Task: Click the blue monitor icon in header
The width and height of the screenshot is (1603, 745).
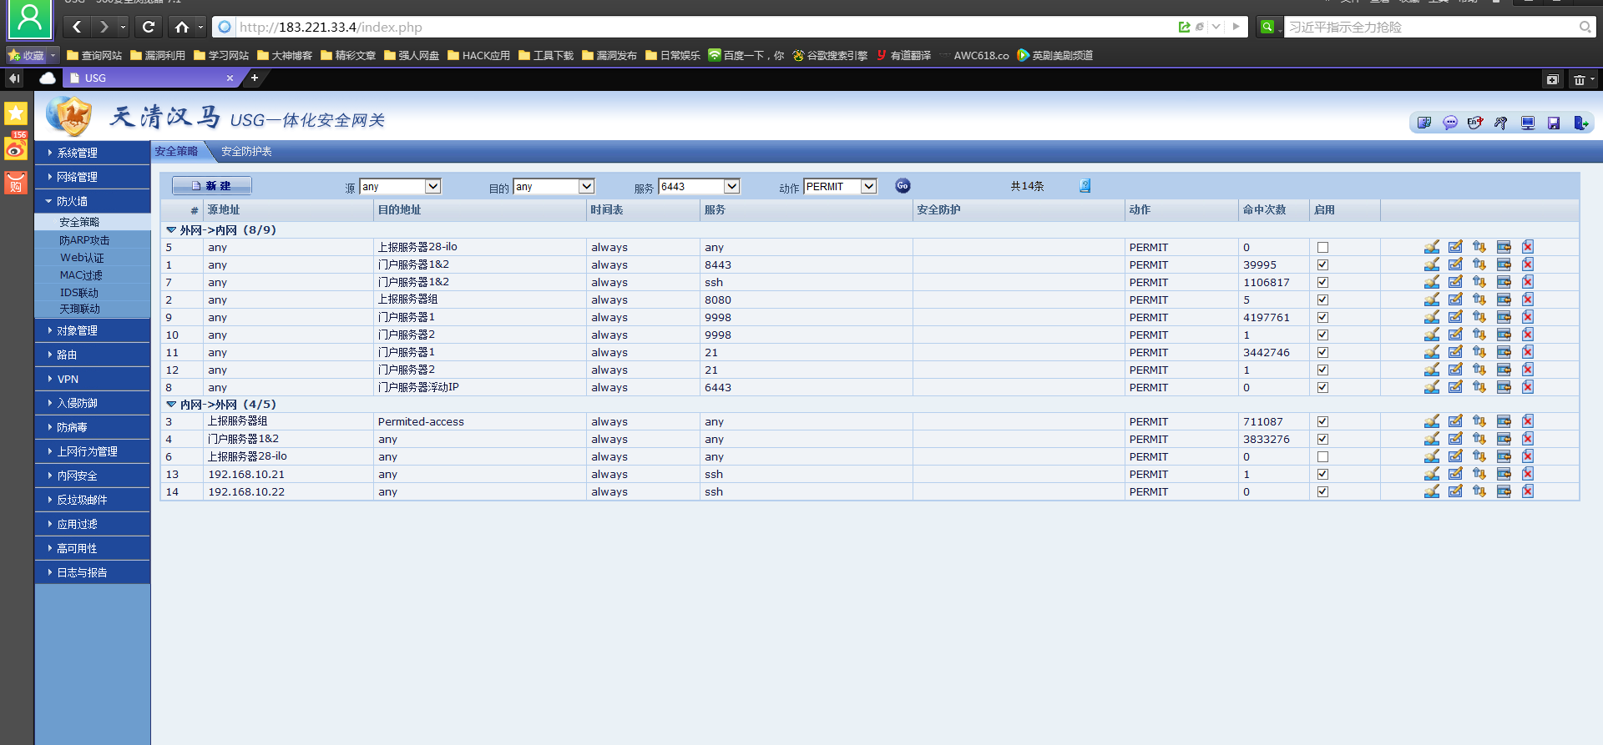Action: [1528, 123]
